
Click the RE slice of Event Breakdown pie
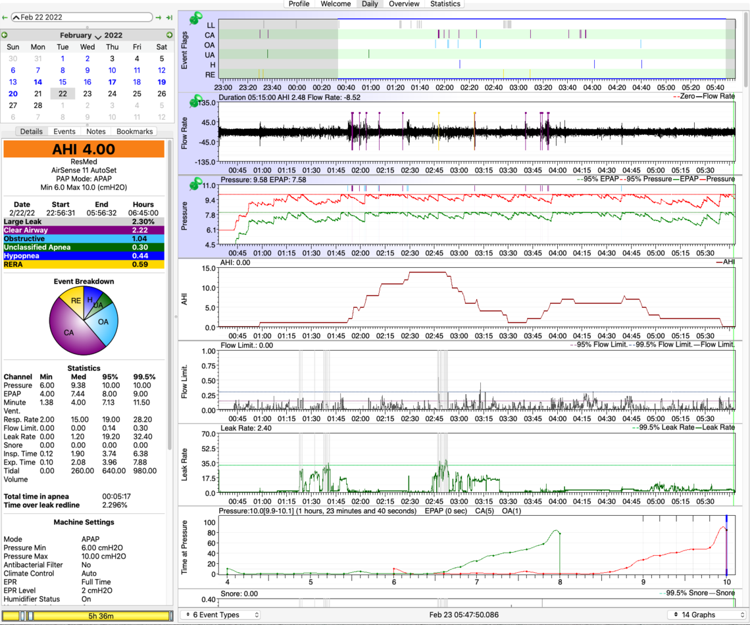coord(74,301)
